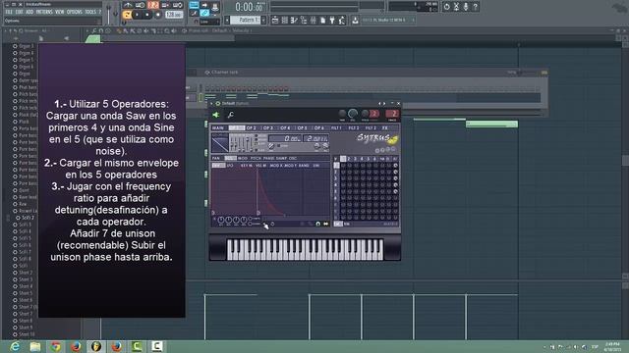Click the frequency ratio field showing 2.0
629x353 pixels.
[316, 138]
